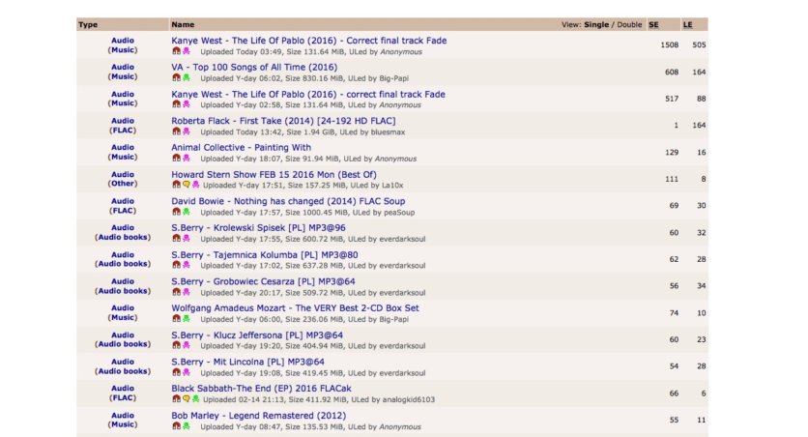Screen dimensions: 808x437
Task: Sort the list by the Type column header
Action: pos(88,25)
